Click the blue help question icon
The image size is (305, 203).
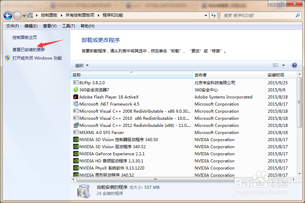294,65
